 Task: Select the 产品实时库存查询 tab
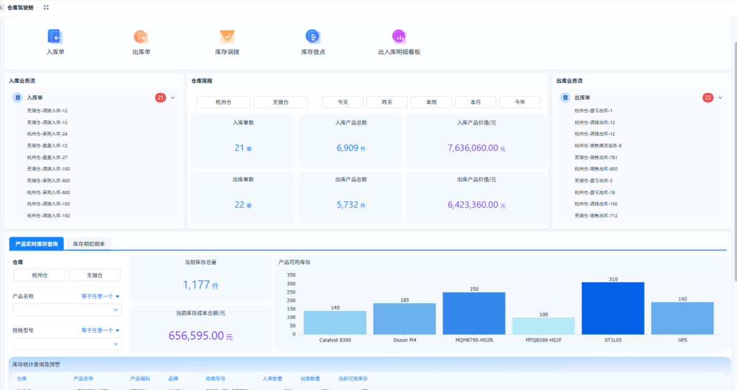coord(36,244)
